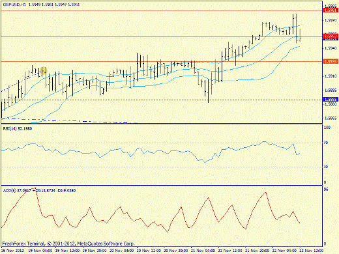Screen dimensions: 339x254
Task: Click the 1.5895 price scale value
Action: tap(331, 91)
